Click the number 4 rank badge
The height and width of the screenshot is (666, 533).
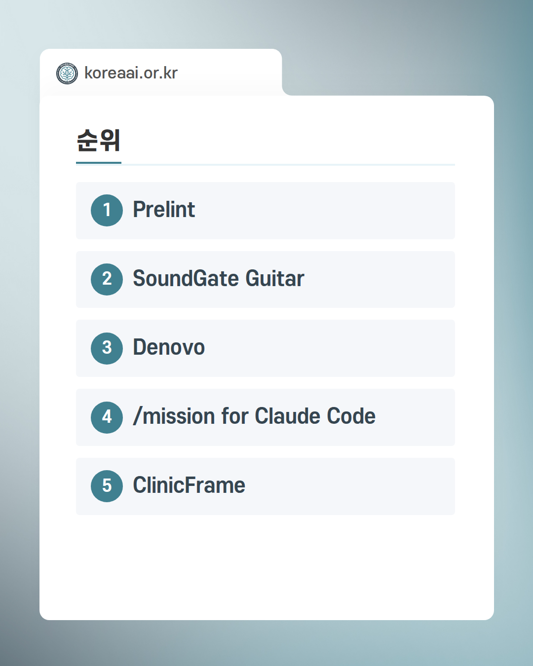point(107,417)
